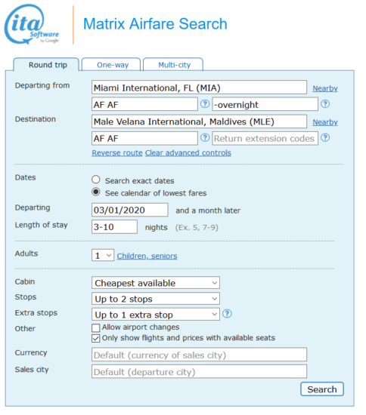The image size is (366, 415).
Task: Open the Stops dropdown
Action: point(156,299)
